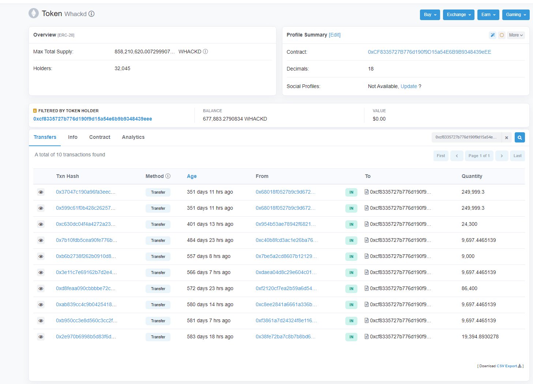This screenshot has height=384, width=533.
Task: Toggle eye icon for txn 0x37047c190a96fa3eec
Action: click(x=41, y=192)
